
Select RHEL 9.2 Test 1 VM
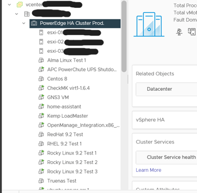(x=65, y=144)
